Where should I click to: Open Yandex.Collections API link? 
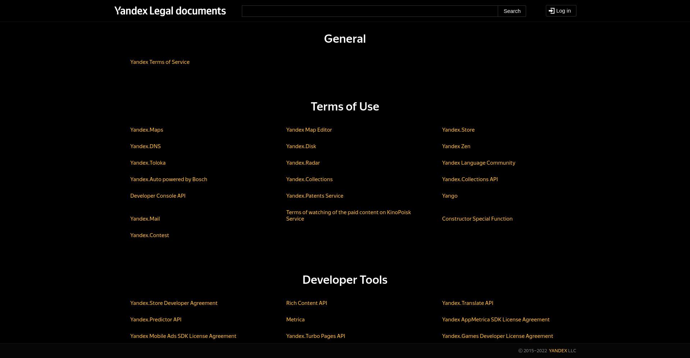point(470,179)
